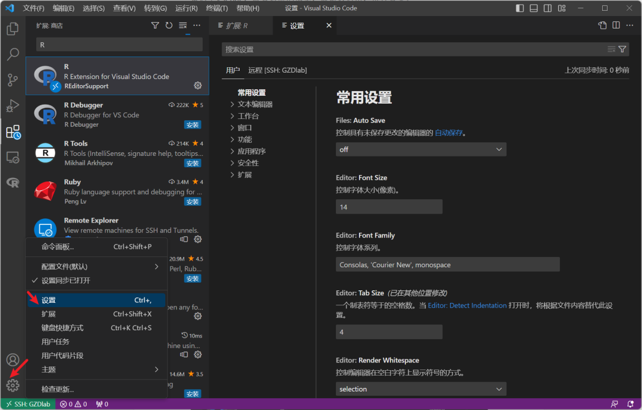The image size is (642, 410).
Task: Install the Ruby extension
Action: (193, 202)
